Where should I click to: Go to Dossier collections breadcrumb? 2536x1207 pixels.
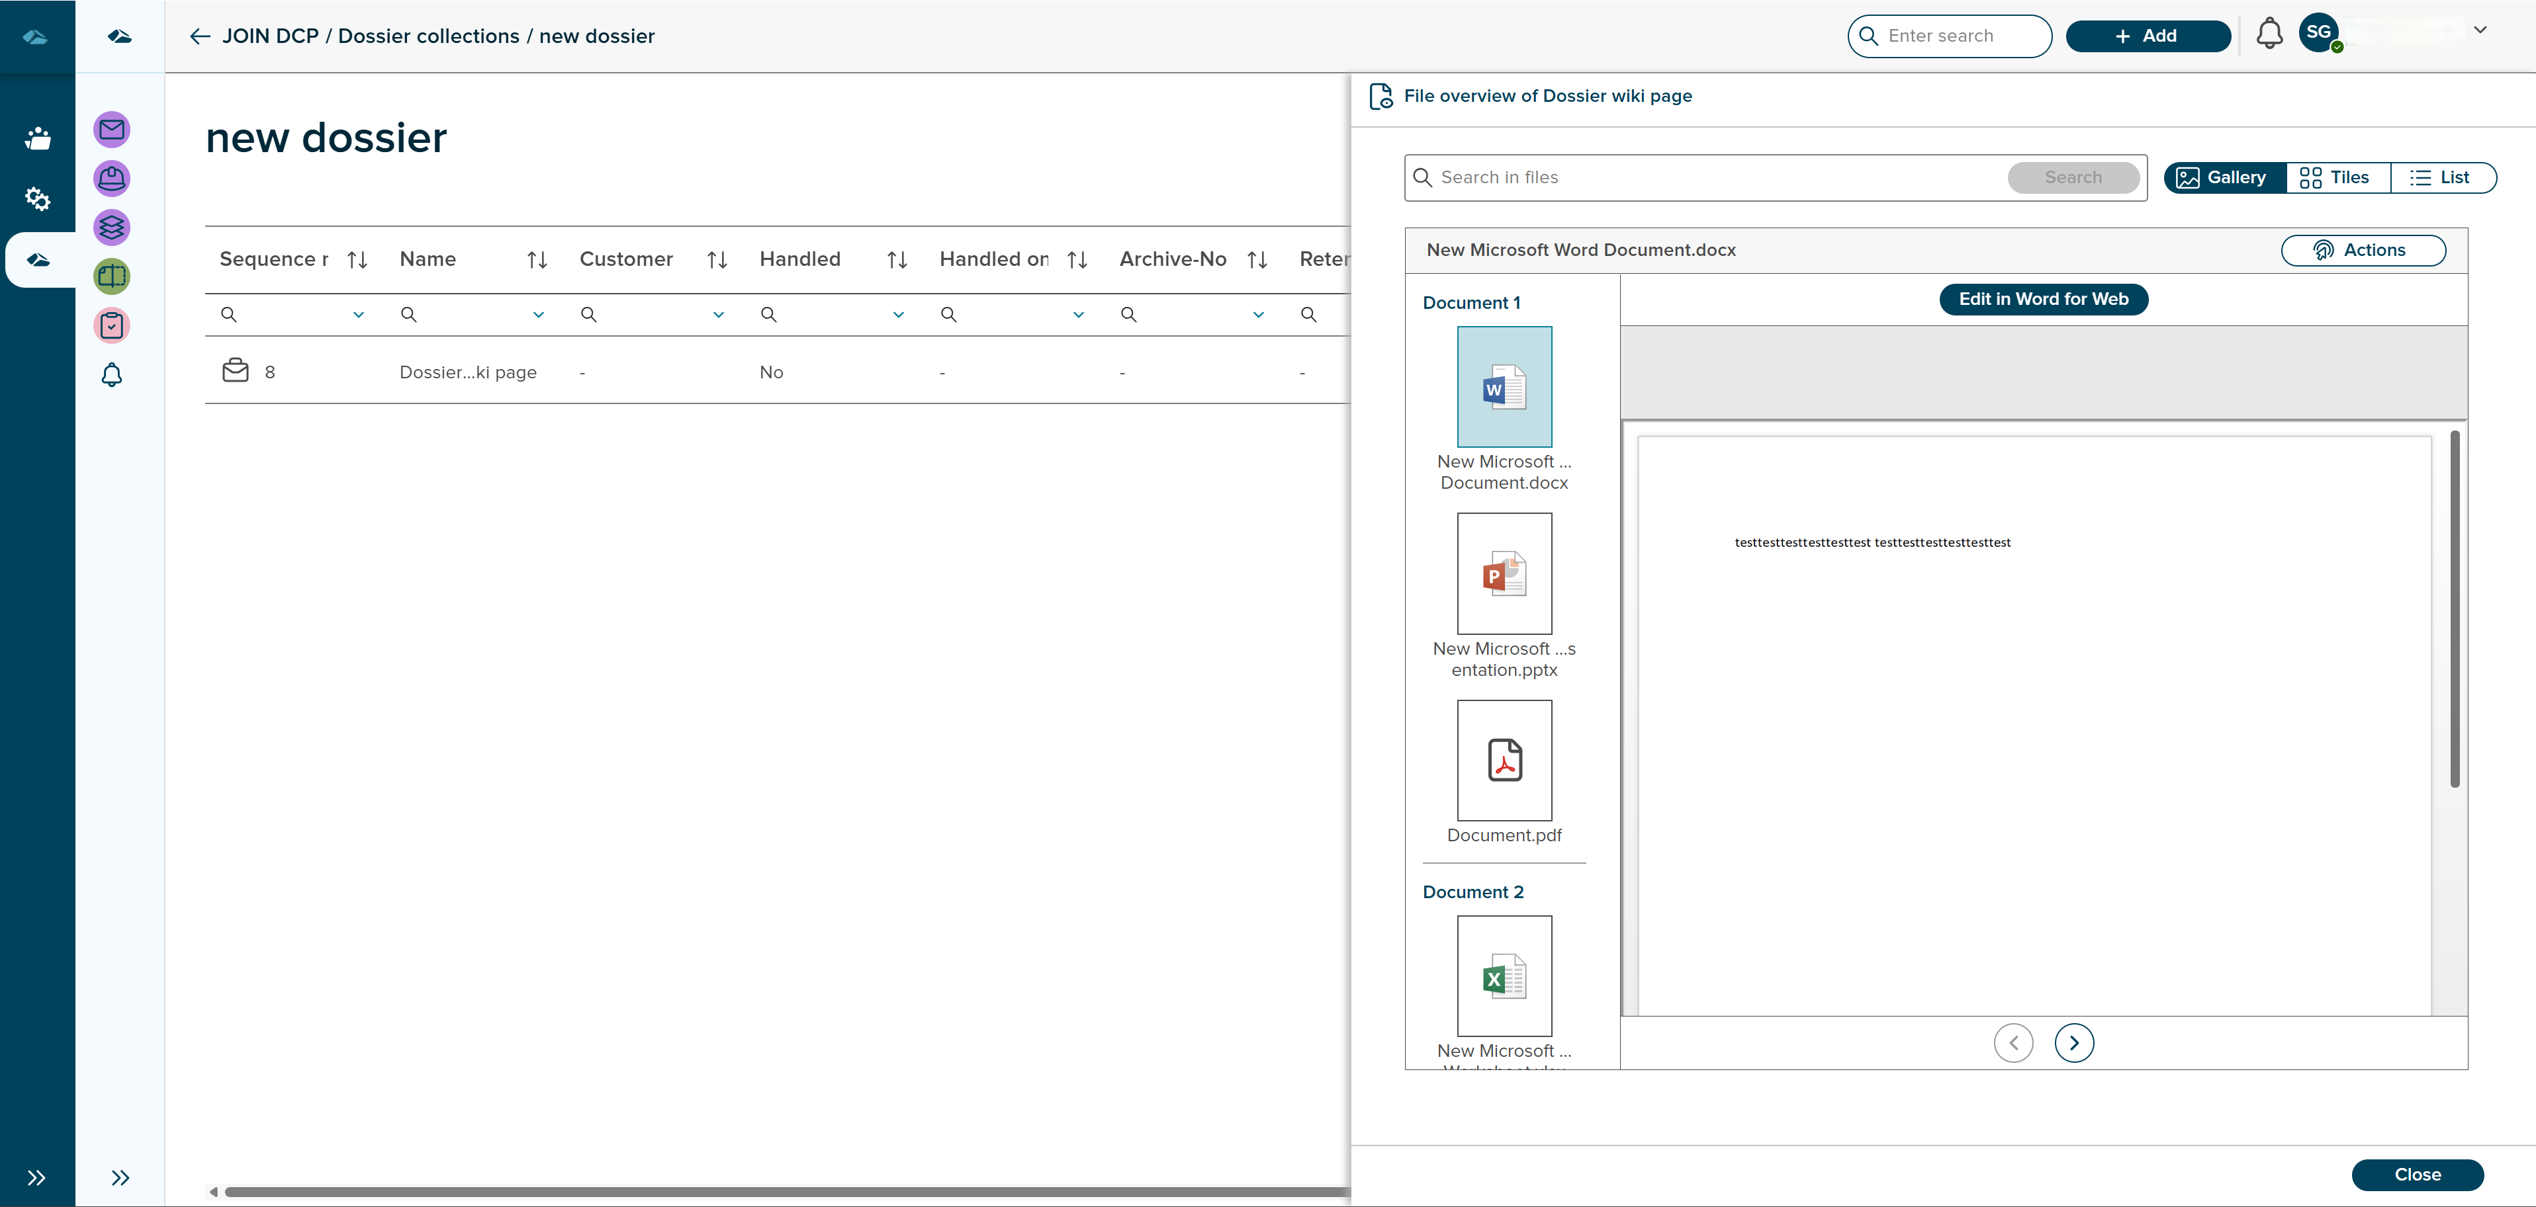point(428,36)
